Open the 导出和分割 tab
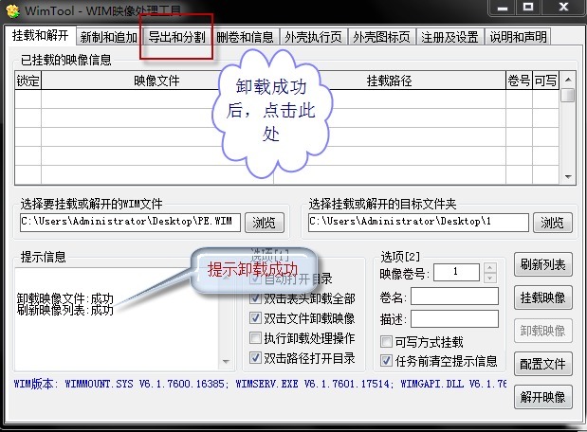Viewport: 587px width, 432px height. click(x=176, y=37)
